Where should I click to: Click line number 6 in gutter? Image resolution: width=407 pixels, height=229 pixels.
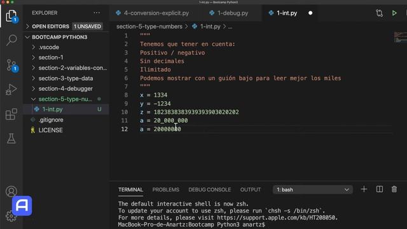126,78
